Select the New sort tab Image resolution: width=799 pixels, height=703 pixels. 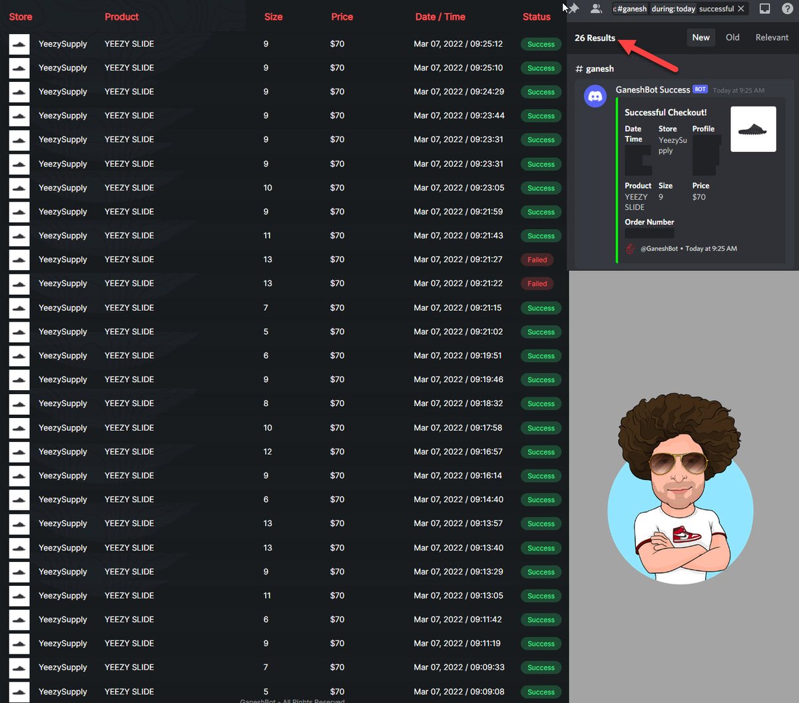(x=700, y=37)
